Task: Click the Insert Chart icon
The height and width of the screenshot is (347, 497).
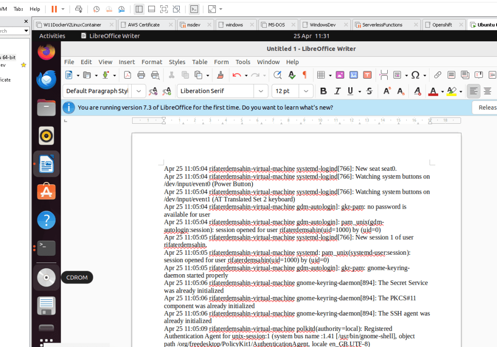Action: [x=353, y=75]
